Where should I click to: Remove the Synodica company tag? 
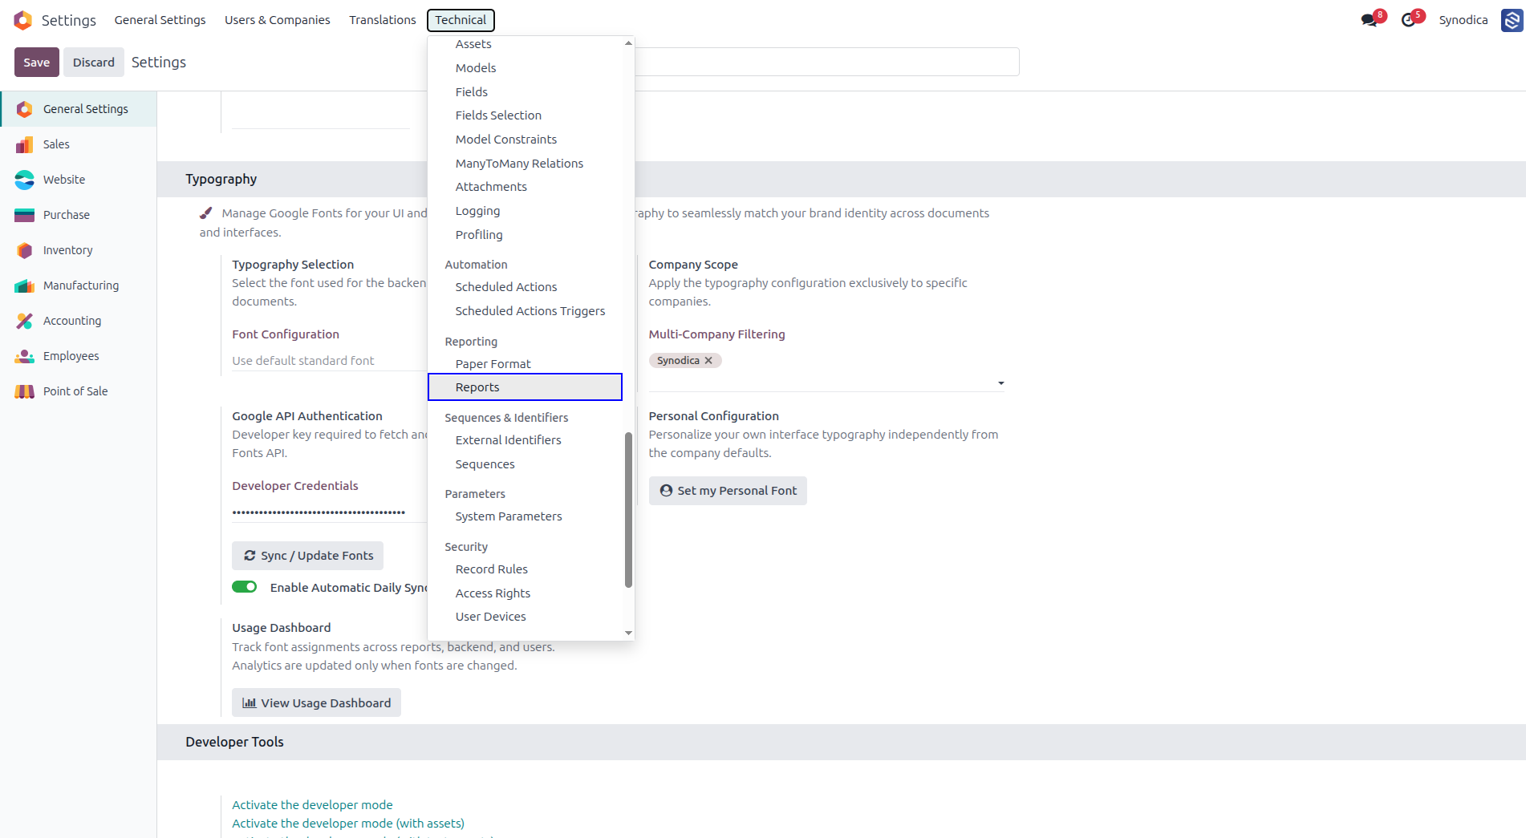click(708, 361)
